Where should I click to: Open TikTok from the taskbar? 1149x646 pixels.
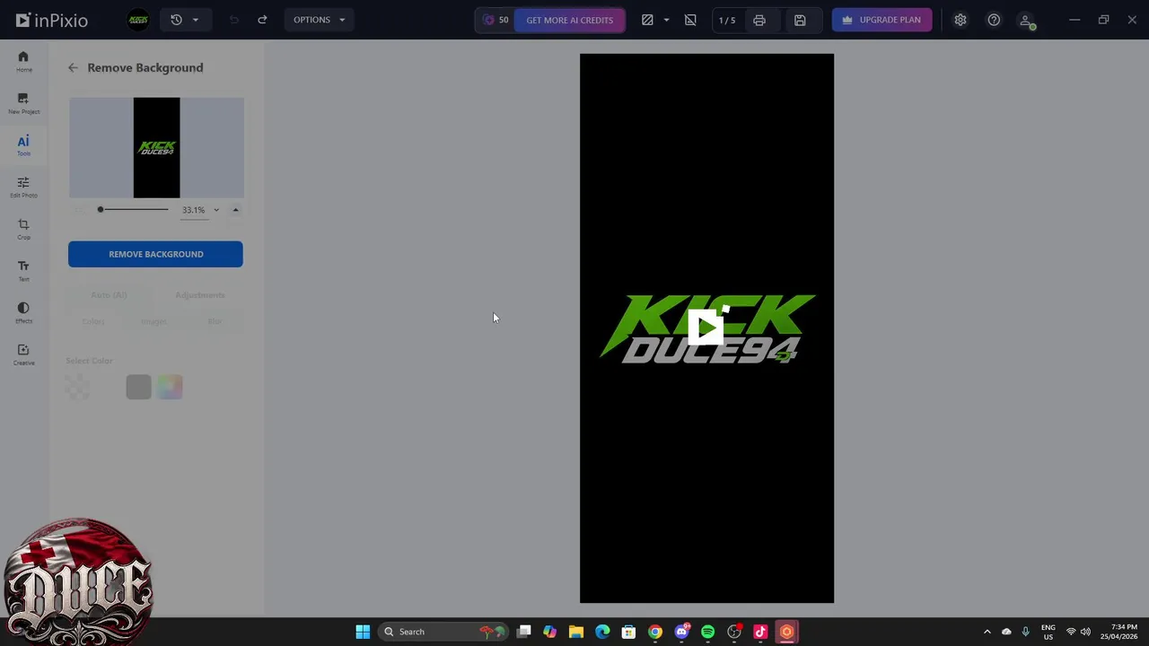[x=760, y=632]
